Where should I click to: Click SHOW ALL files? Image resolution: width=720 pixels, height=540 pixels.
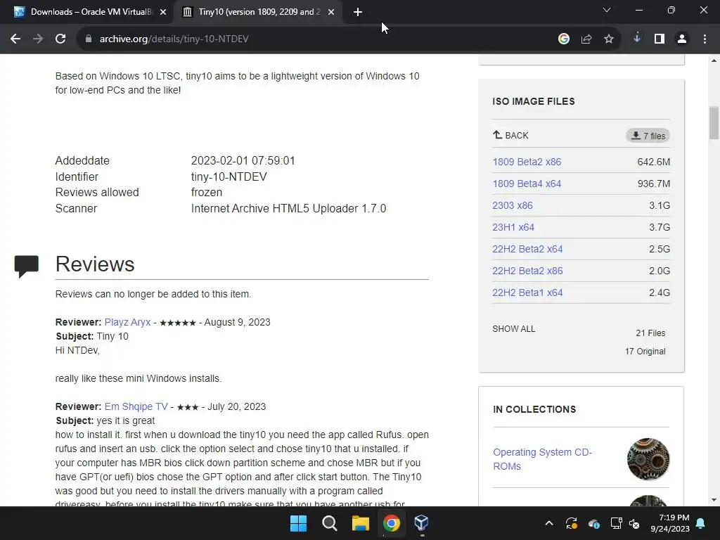tap(514, 329)
